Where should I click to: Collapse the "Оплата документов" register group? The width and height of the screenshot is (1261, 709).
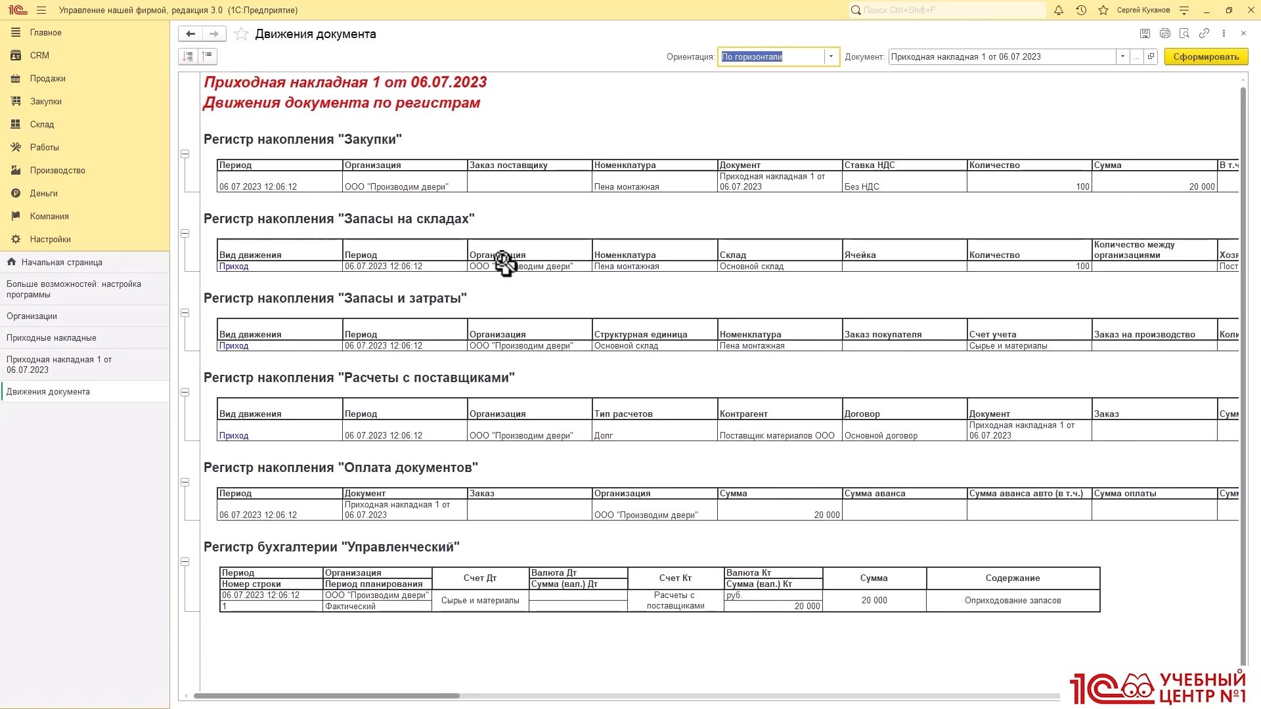point(185,483)
